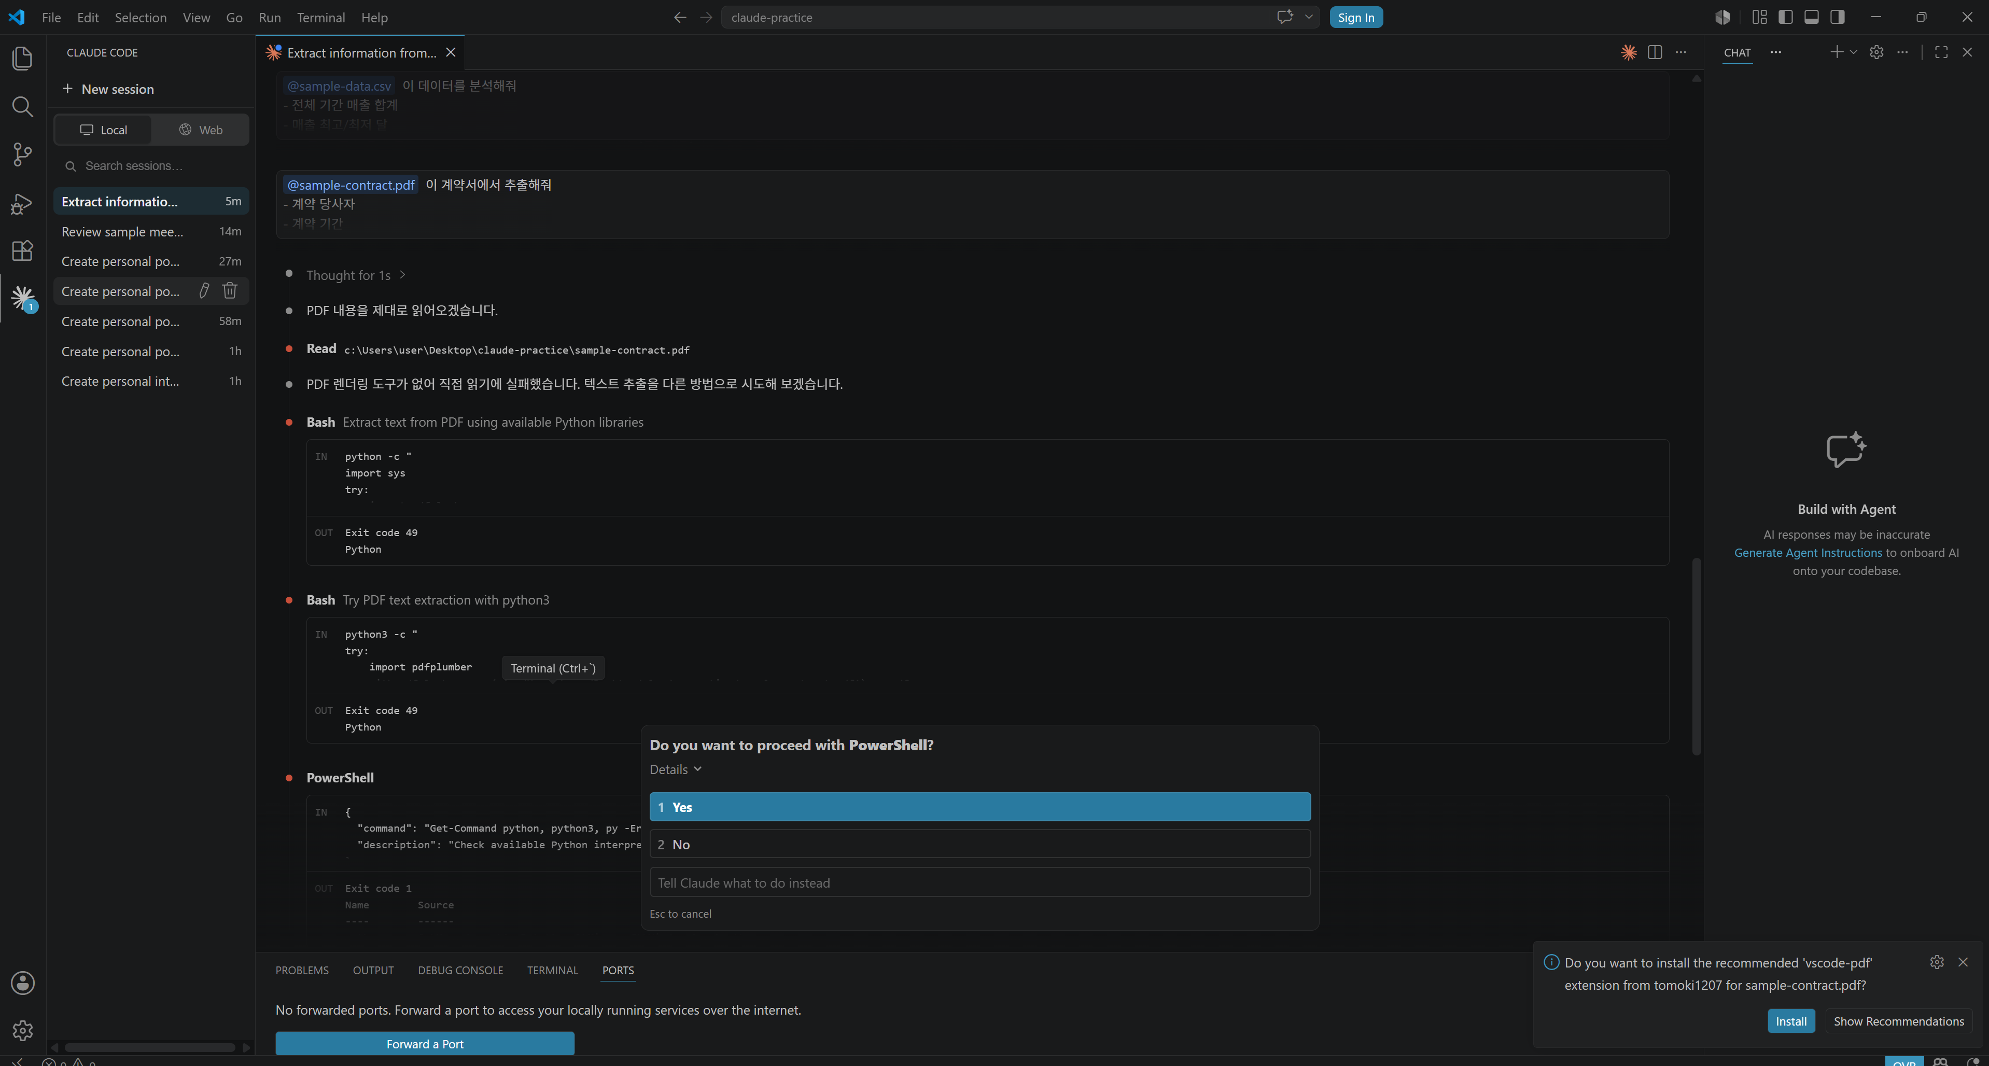This screenshot has width=1989, height=1066.
Task: Open chat settings gear in Chat panel
Action: point(1877,52)
